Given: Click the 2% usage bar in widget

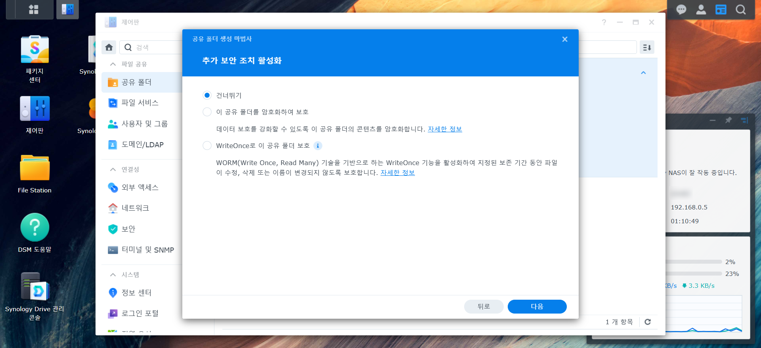Looking at the screenshot, I should (694, 262).
